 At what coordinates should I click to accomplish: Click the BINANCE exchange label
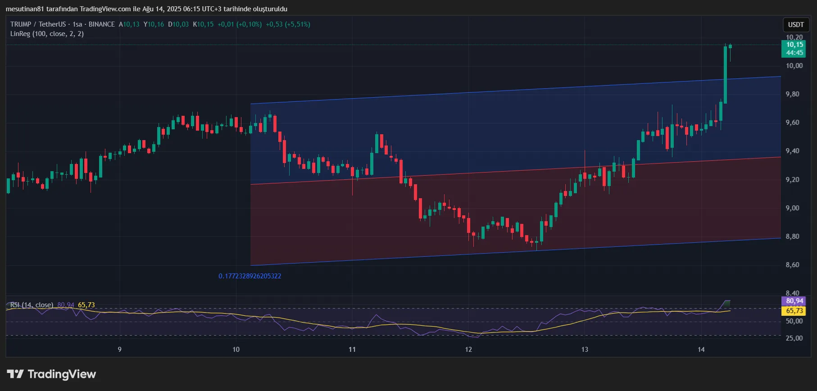101,24
